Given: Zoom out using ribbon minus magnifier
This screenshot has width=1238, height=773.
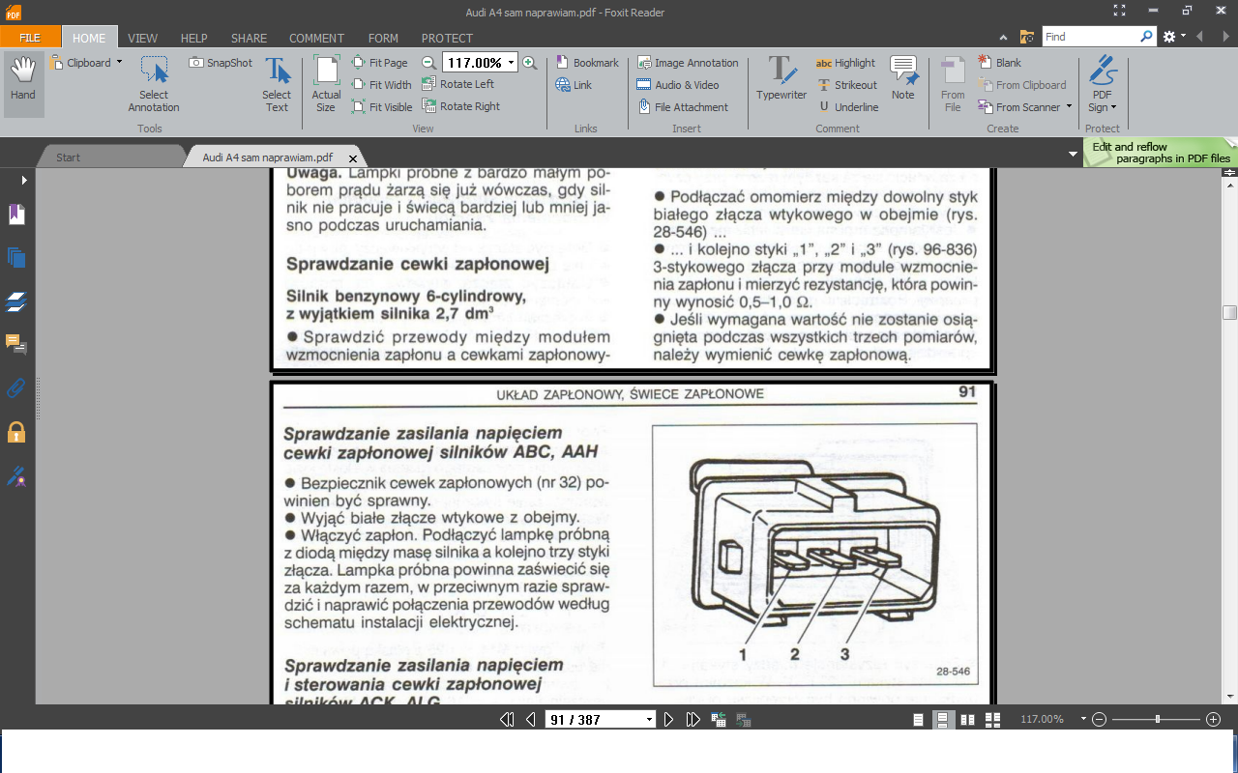Looking at the screenshot, I should [x=429, y=63].
